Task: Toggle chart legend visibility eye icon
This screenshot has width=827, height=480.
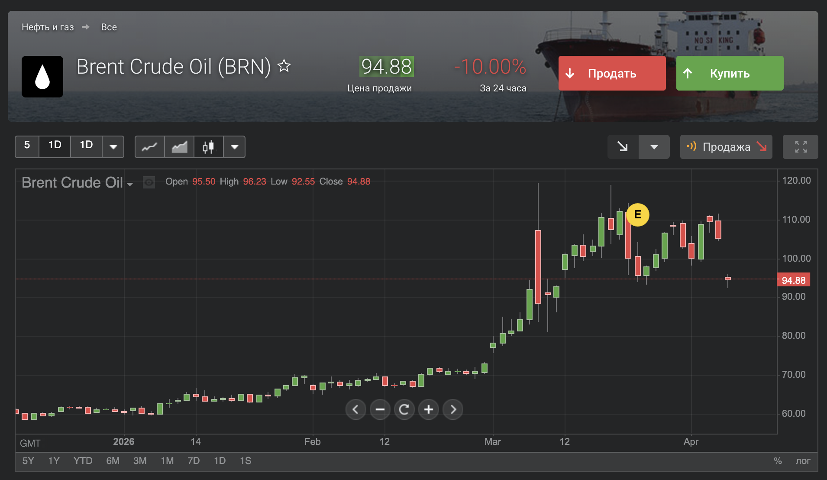Action: point(149,182)
